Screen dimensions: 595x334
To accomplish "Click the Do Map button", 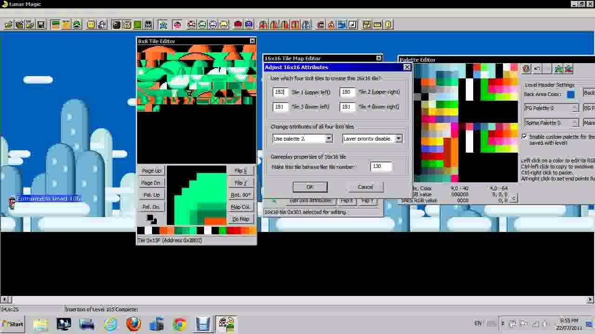I will coord(240,219).
